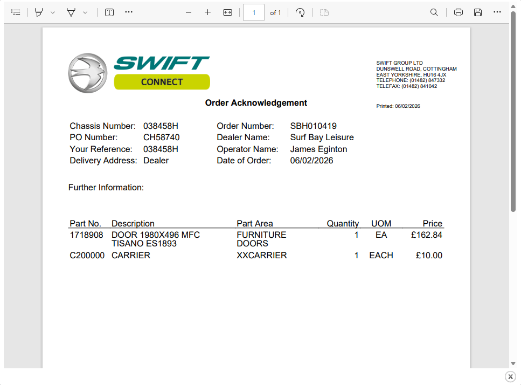Zoom out with the minus button

click(x=189, y=12)
